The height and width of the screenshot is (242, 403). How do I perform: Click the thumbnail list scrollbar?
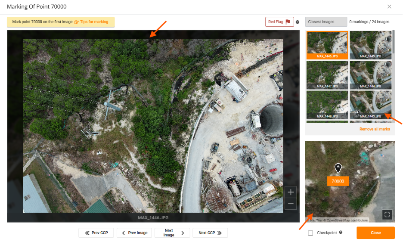[x=394, y=43]
